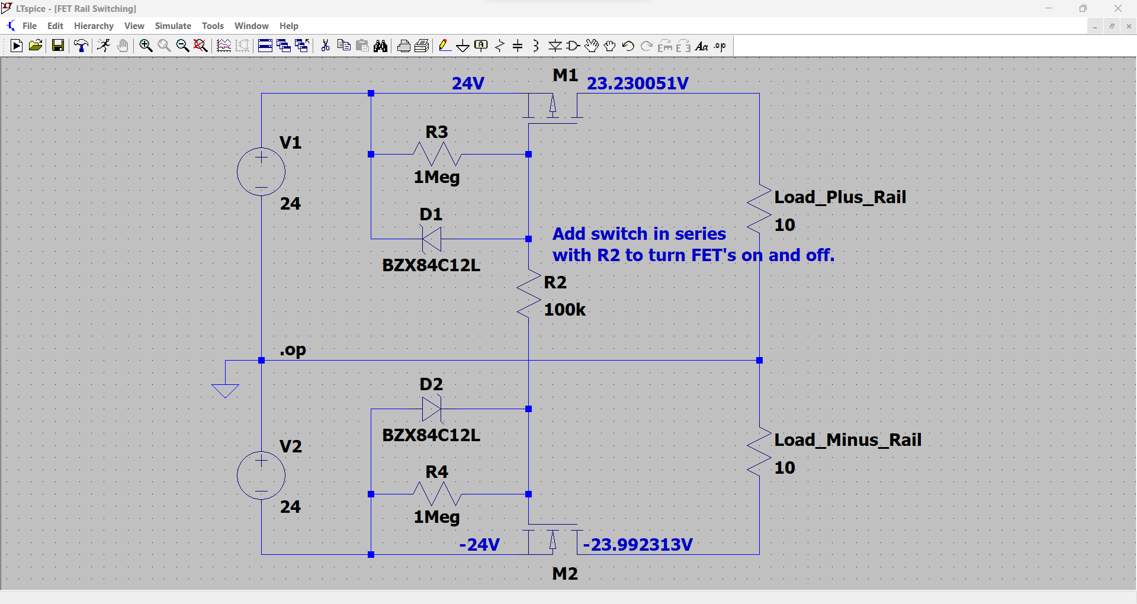Screen dimensions: 1137x604
Task: Click the LTspice system menu icon in menu bar
Action: (x=10, y=26)
